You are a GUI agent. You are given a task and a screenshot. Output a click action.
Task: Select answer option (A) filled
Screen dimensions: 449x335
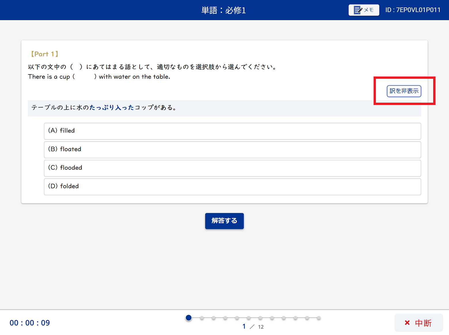click(x=232, y=131)
